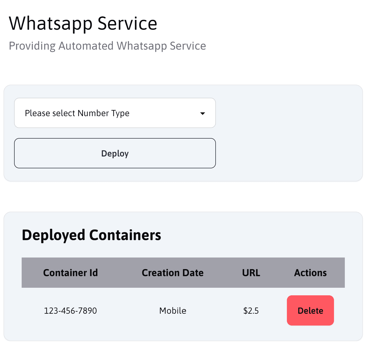Click the 'Providing Automated Whatsapp Service' subtitle
Screen dimensions: 369x352
click(107, 46)
